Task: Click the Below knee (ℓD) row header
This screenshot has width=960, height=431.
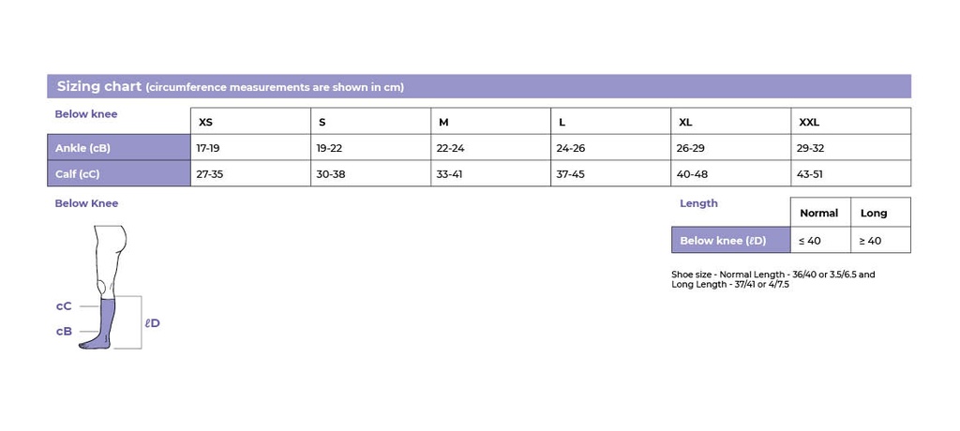Action: pyautogui.click(x=731, y=240)
